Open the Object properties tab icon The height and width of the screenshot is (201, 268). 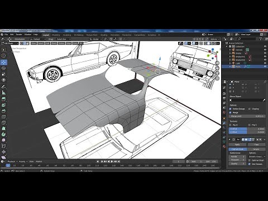point(224,118)
